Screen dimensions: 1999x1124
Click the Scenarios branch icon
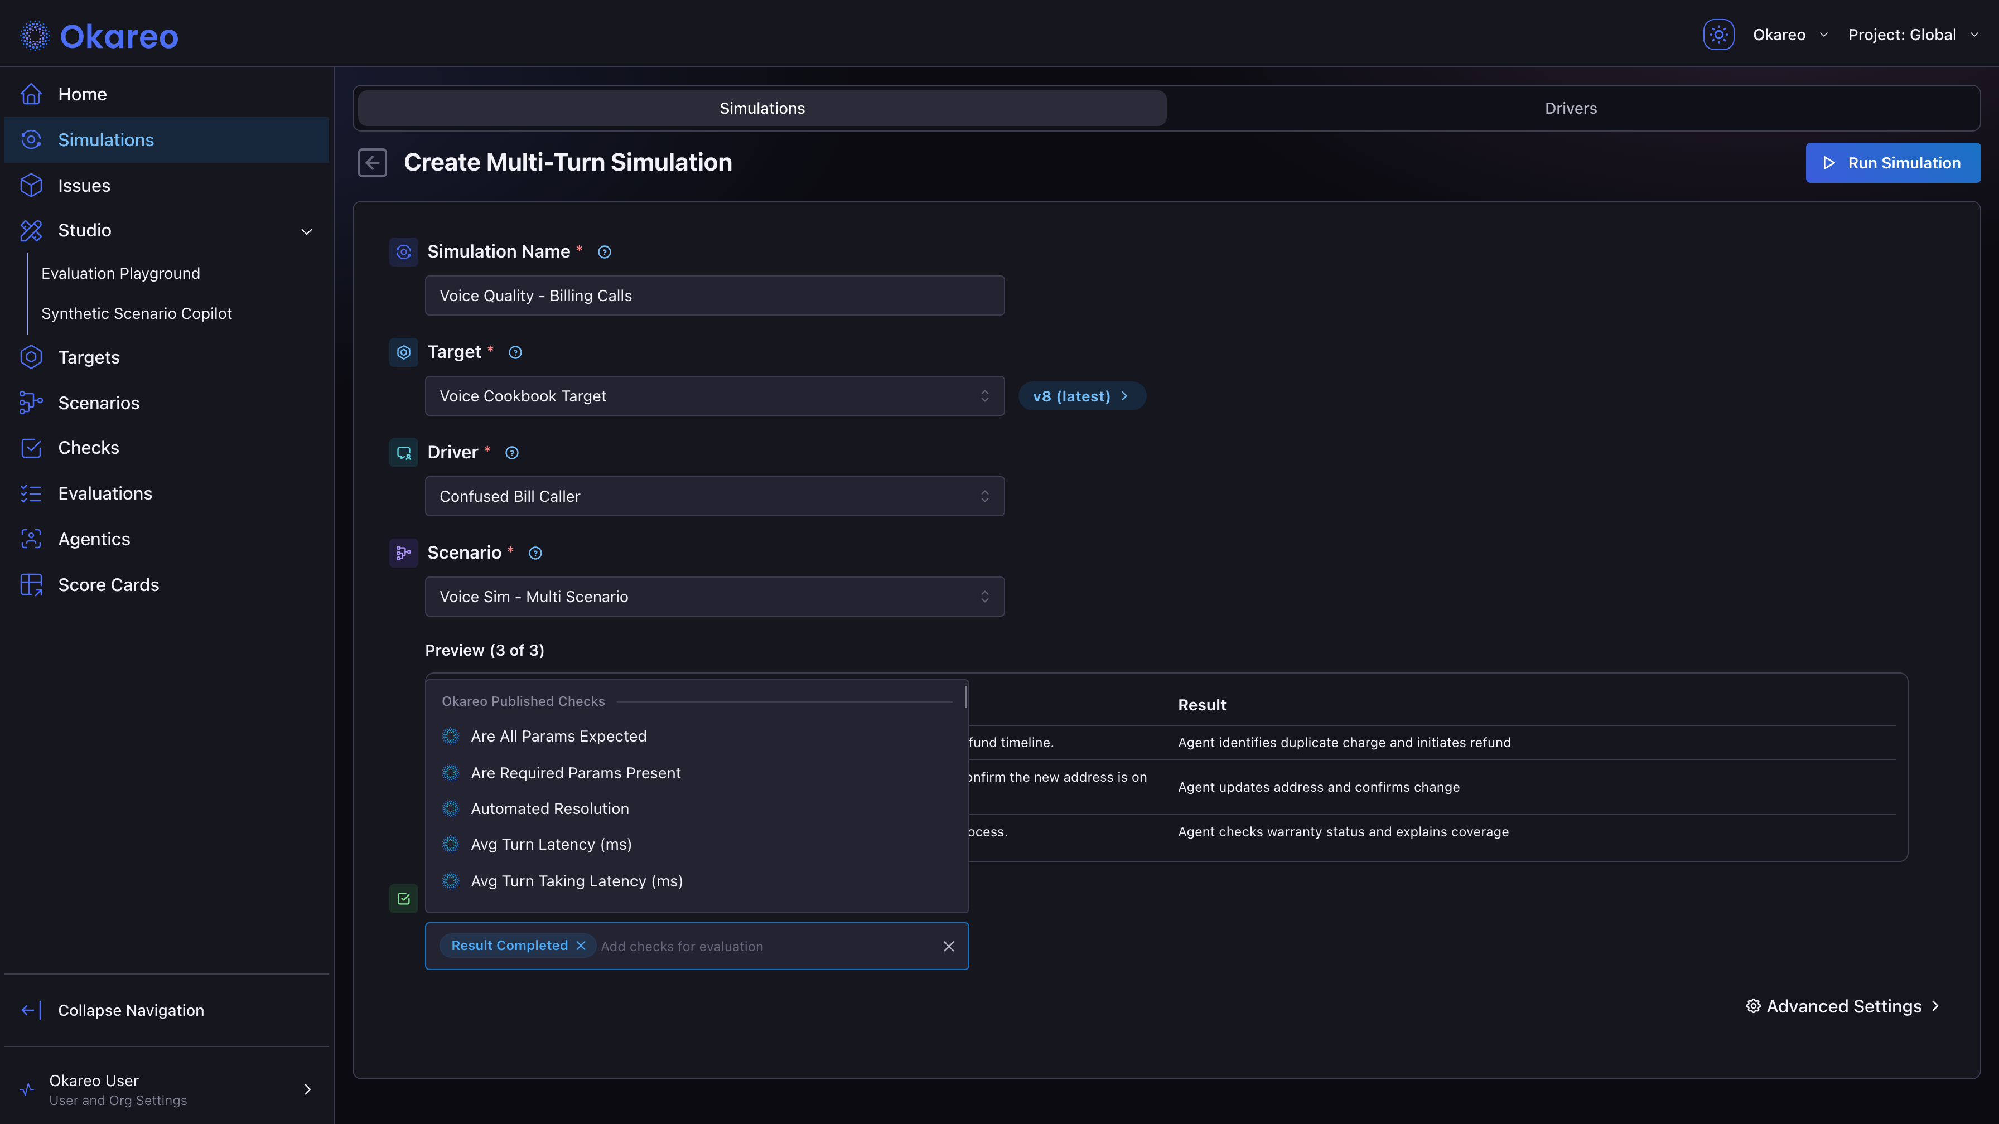tap(31, 403)
